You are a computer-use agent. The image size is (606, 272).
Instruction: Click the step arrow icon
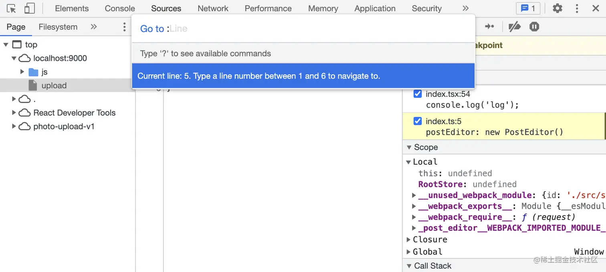click(489, 27)
